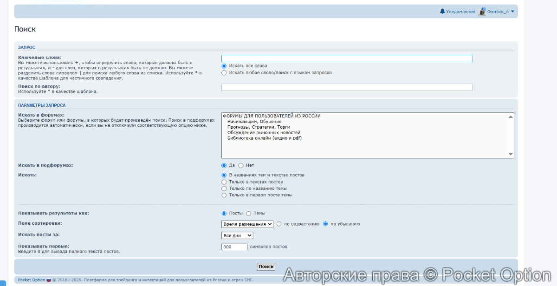Choose Нет for searching subforums
Viewport: 557px width, 286px height.
pyautogui.click(x=241, y=165)
